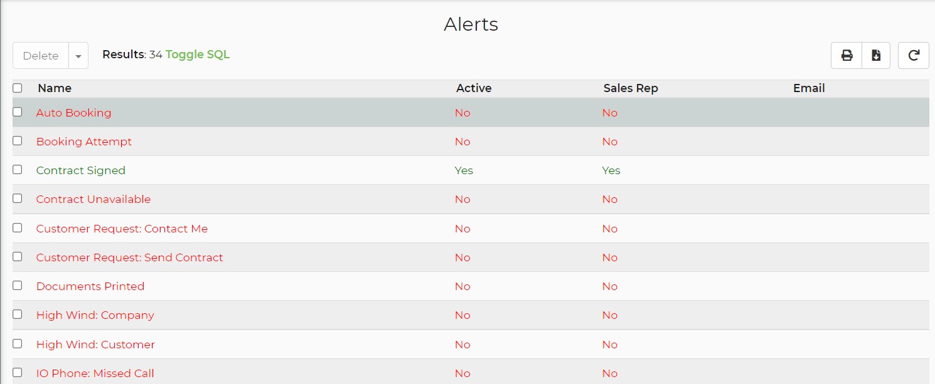Check the Auto Booking row checkbox
Image resolution: width=935 pixels, height=384 pixels.
click(18, 112)
